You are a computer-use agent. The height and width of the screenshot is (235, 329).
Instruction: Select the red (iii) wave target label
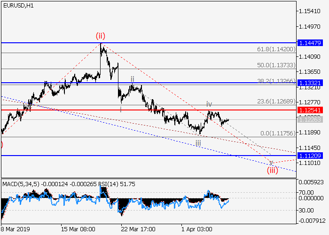(x=273, y=170)
